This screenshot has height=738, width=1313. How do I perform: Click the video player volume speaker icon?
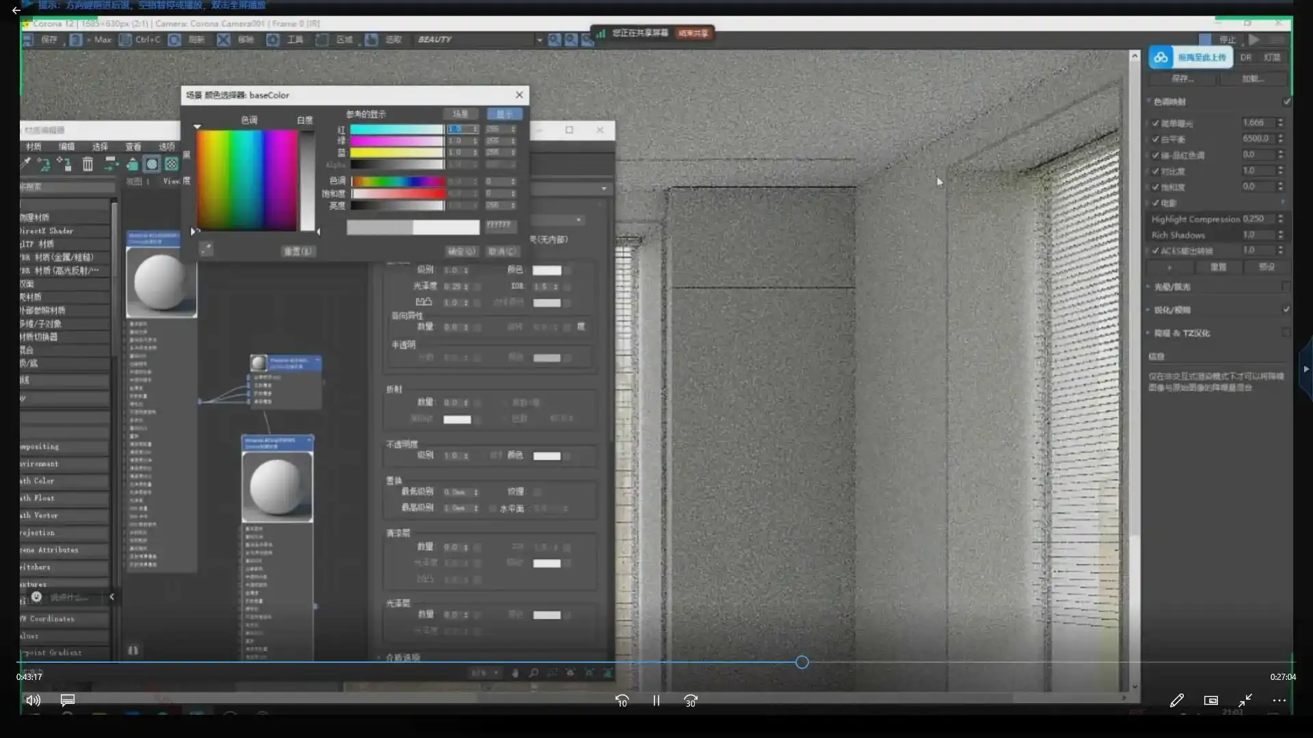click(x=33, y=700)
